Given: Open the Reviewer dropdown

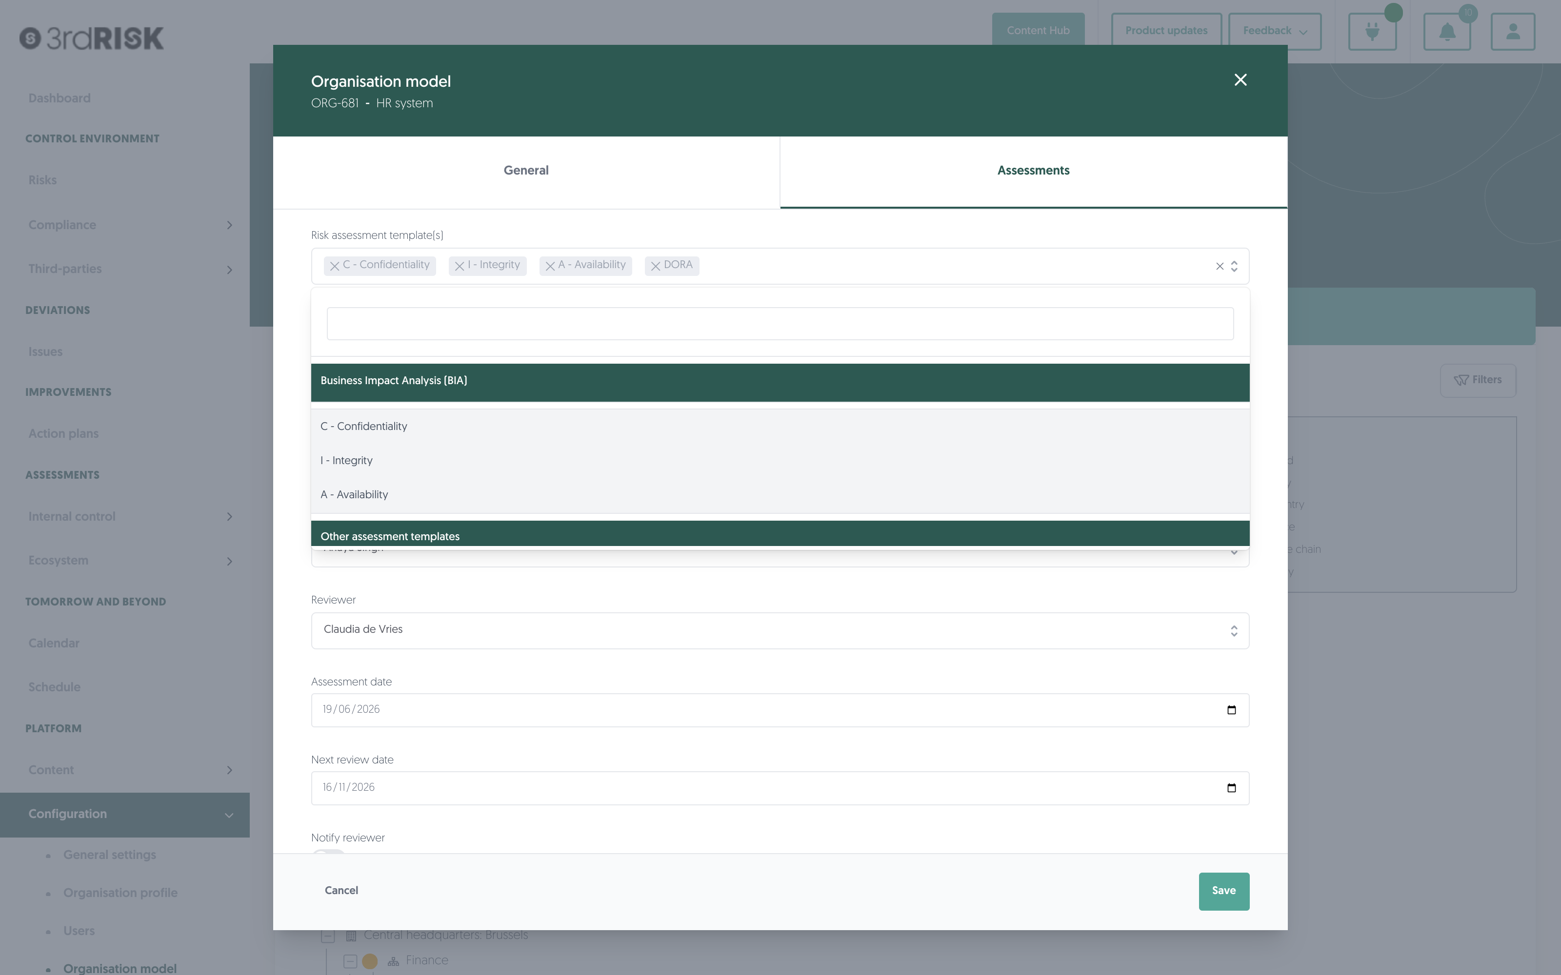Looking at the screenshot, I should (x=780, y=631).
